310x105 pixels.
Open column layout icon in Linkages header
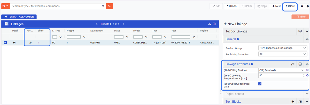[x=214, y=24]
